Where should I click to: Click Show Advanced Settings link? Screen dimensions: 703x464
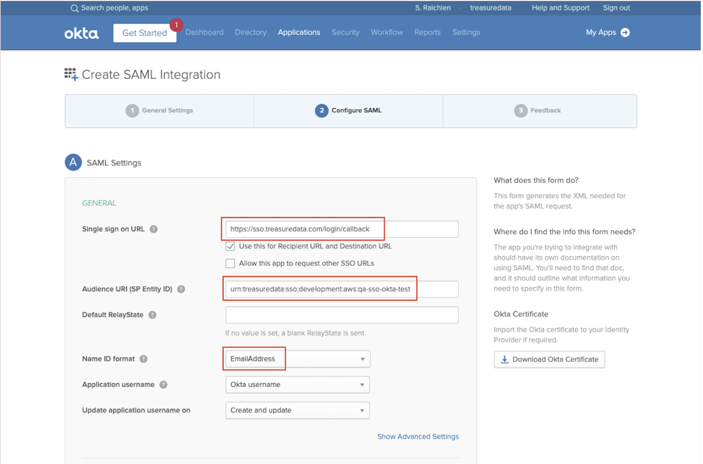click(x=418, y=436)
